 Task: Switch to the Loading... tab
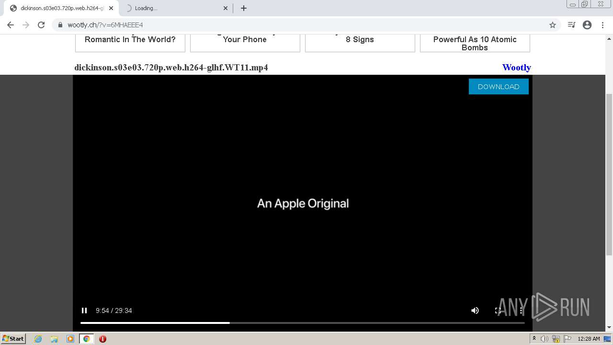[x=176, y=8]
